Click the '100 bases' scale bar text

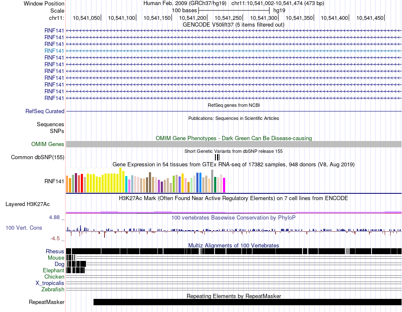click(184, 11)
